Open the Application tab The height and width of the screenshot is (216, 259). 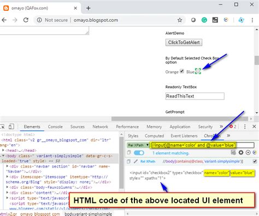click(x=180, y=127)
